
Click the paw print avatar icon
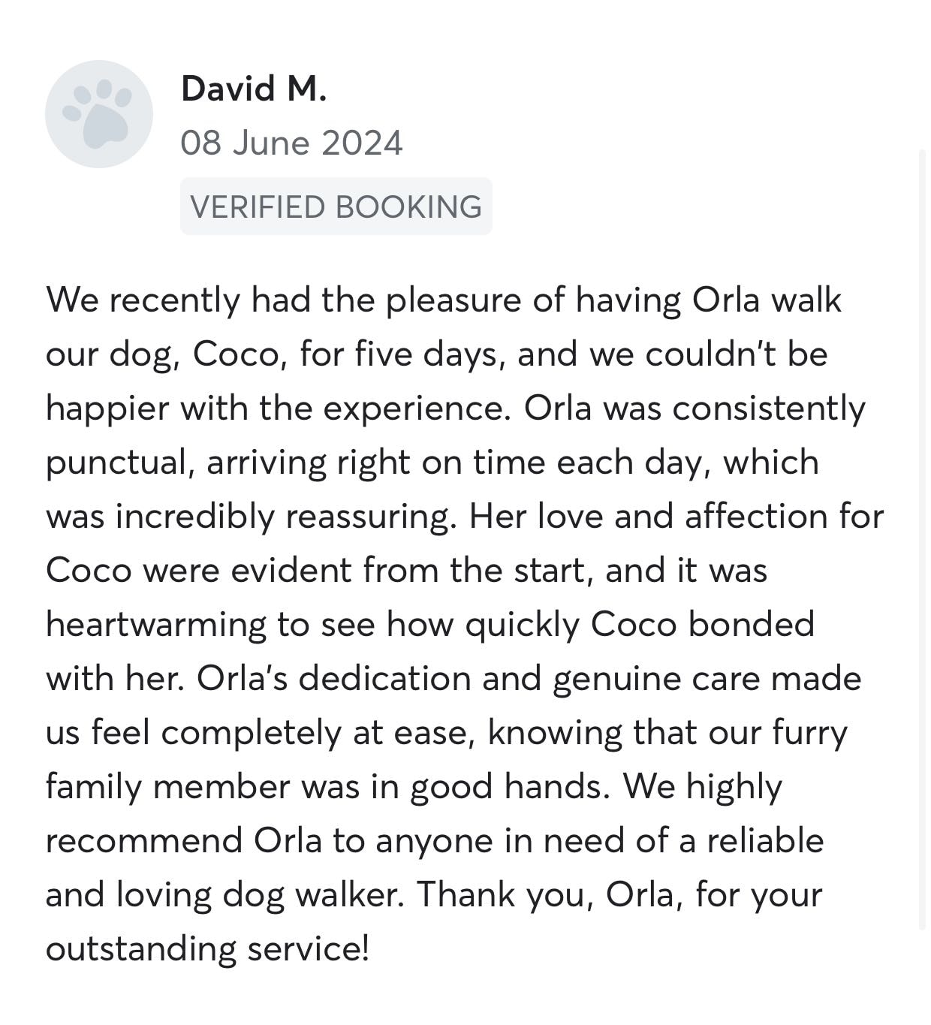(x=99, y=114)
